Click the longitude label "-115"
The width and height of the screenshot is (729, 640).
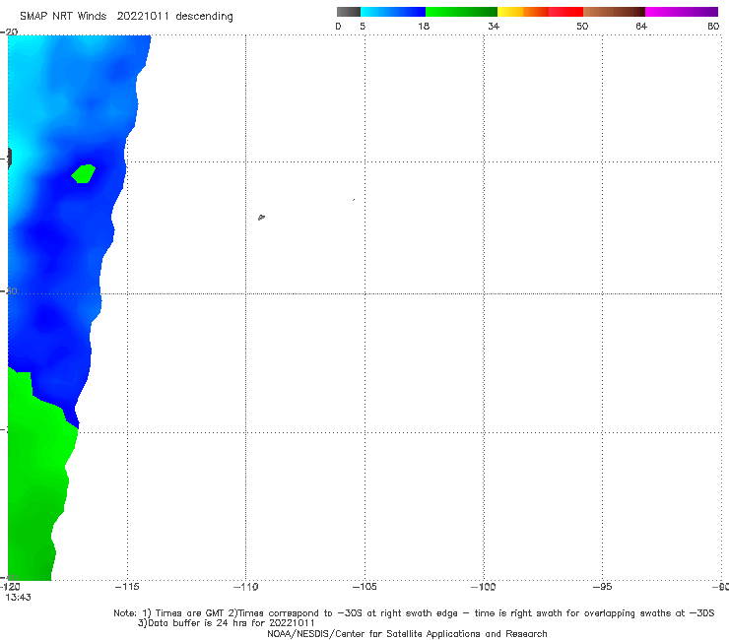click(x=127, y=587)
